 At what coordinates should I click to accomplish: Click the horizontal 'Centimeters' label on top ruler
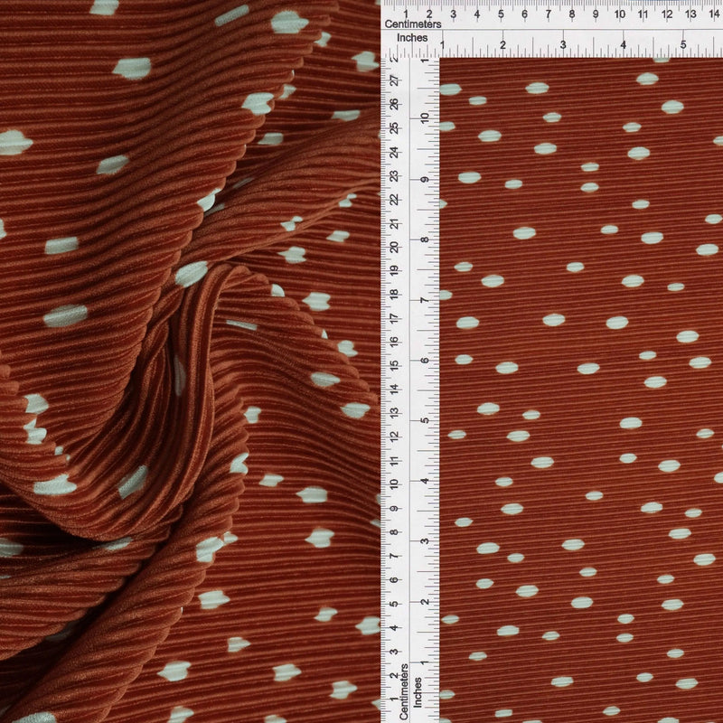413,24
